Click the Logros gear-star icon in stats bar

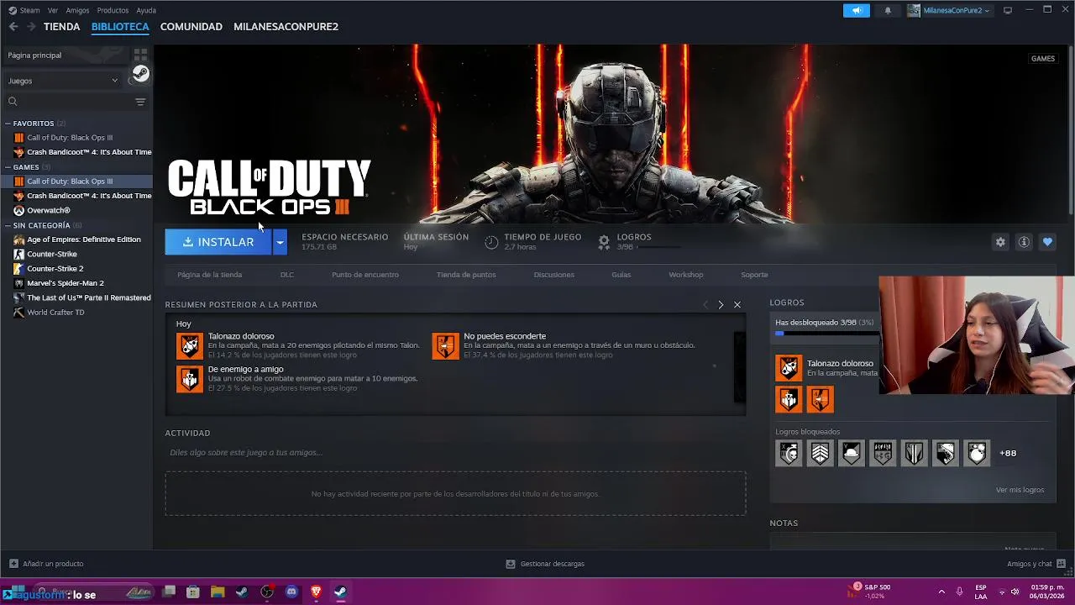603,242
